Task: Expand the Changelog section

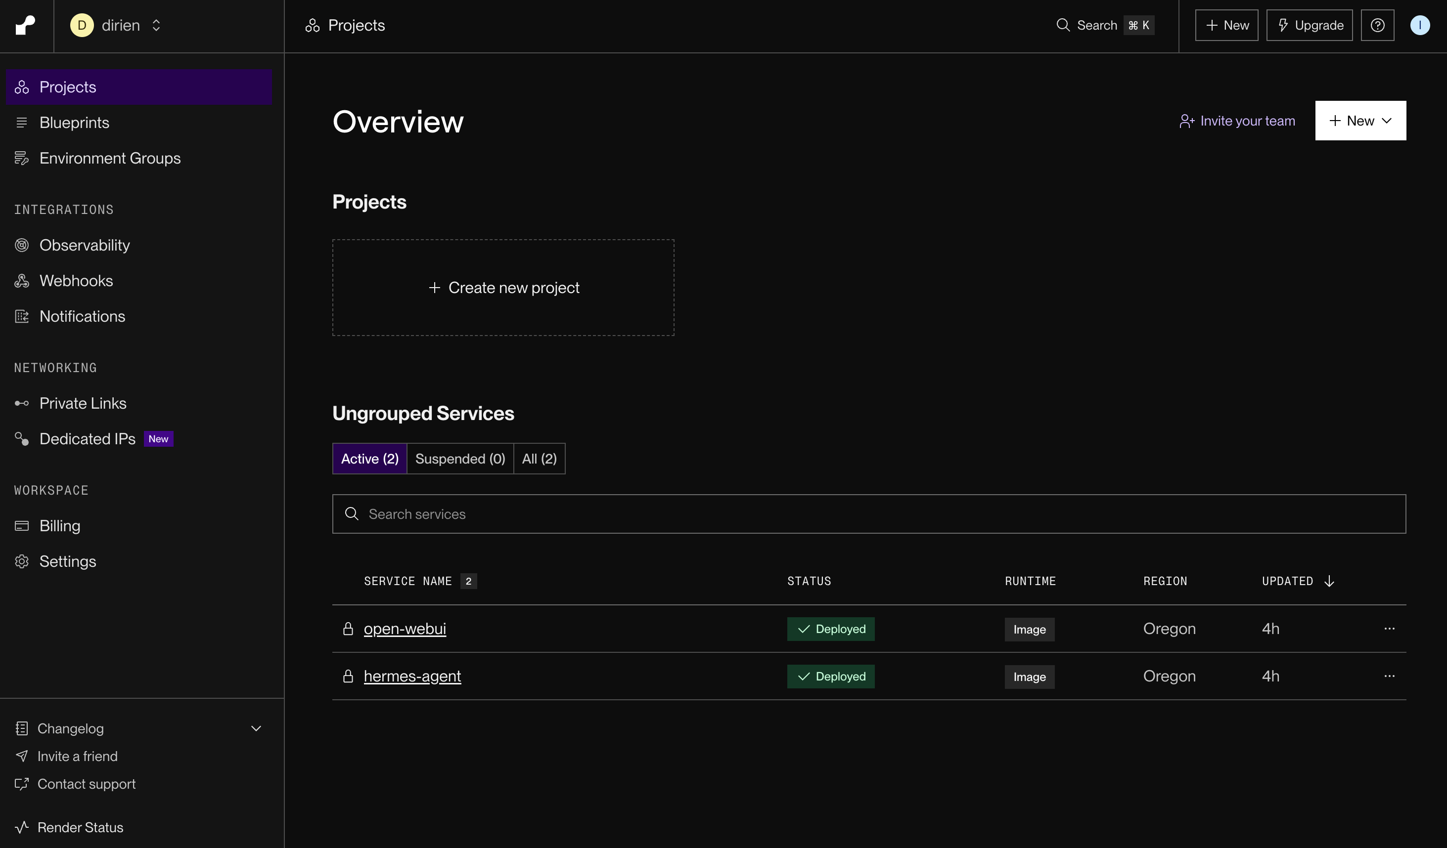Action: [x=256, y=729]
